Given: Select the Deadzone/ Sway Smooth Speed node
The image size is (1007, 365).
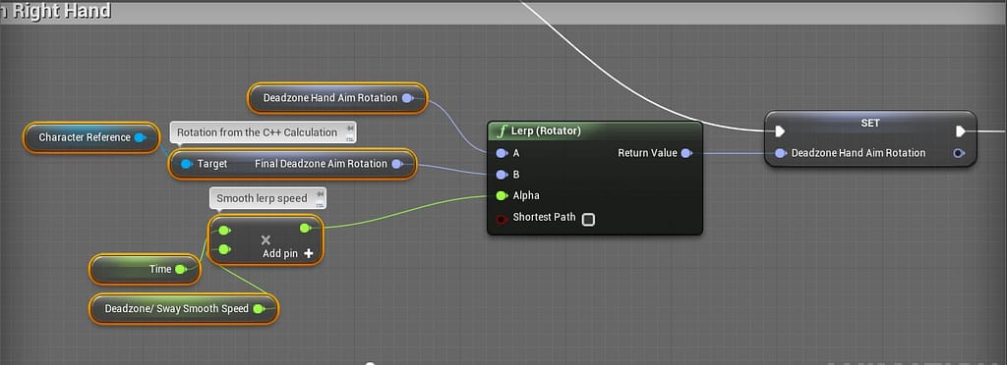Looking at the screenshot, I should [184, 309].
